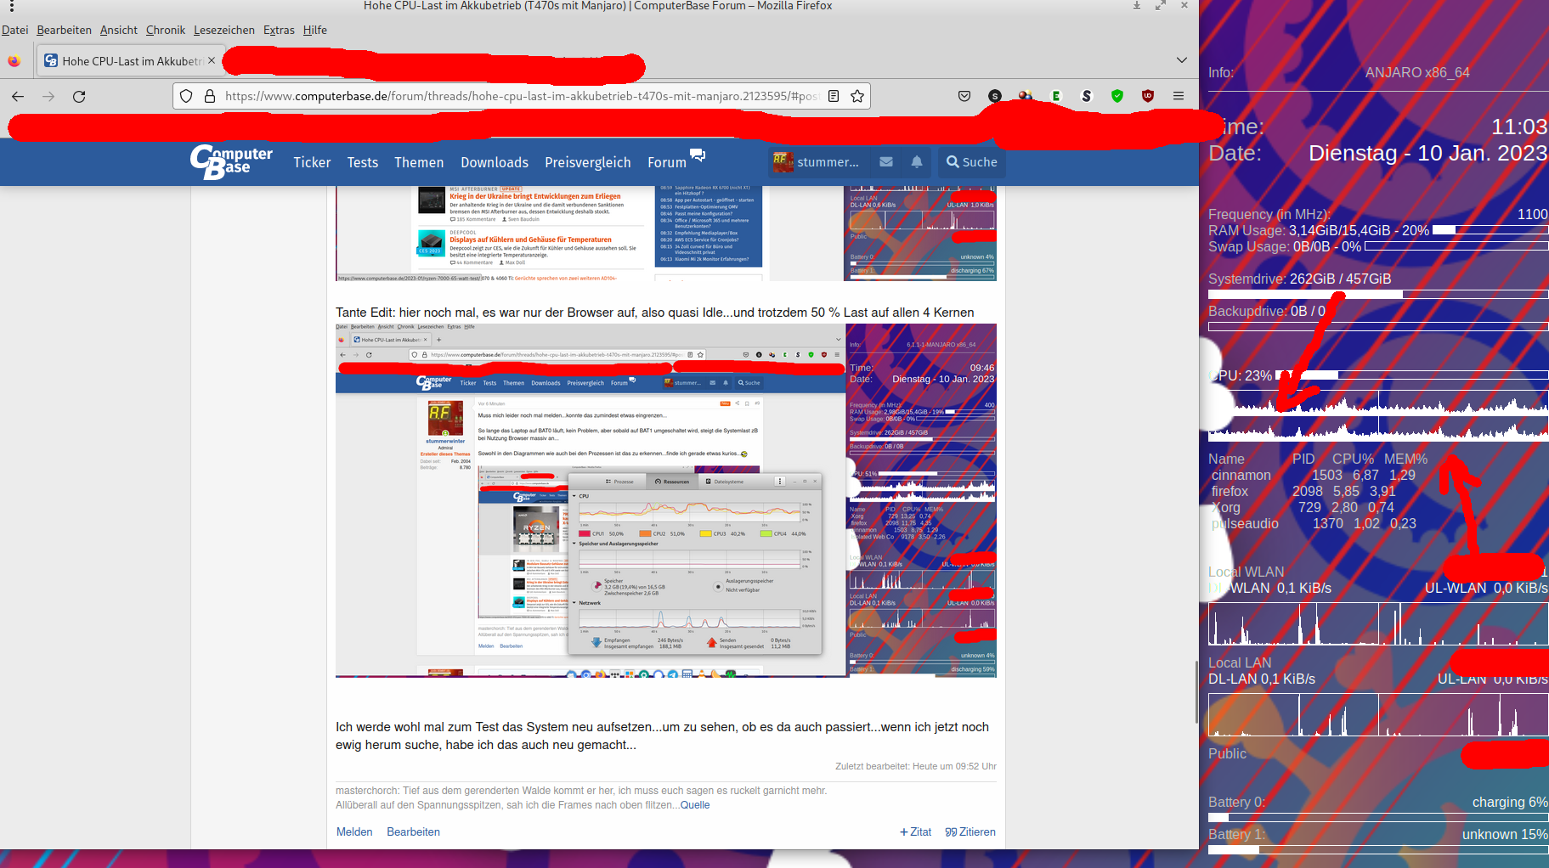Go to the Ticker section

click(312, 162)
